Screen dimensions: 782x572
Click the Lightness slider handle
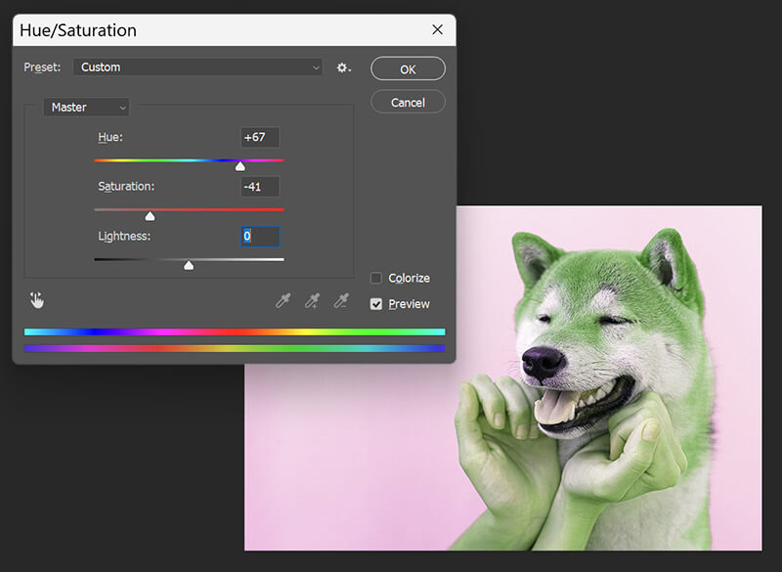click(x=190, y=264)
